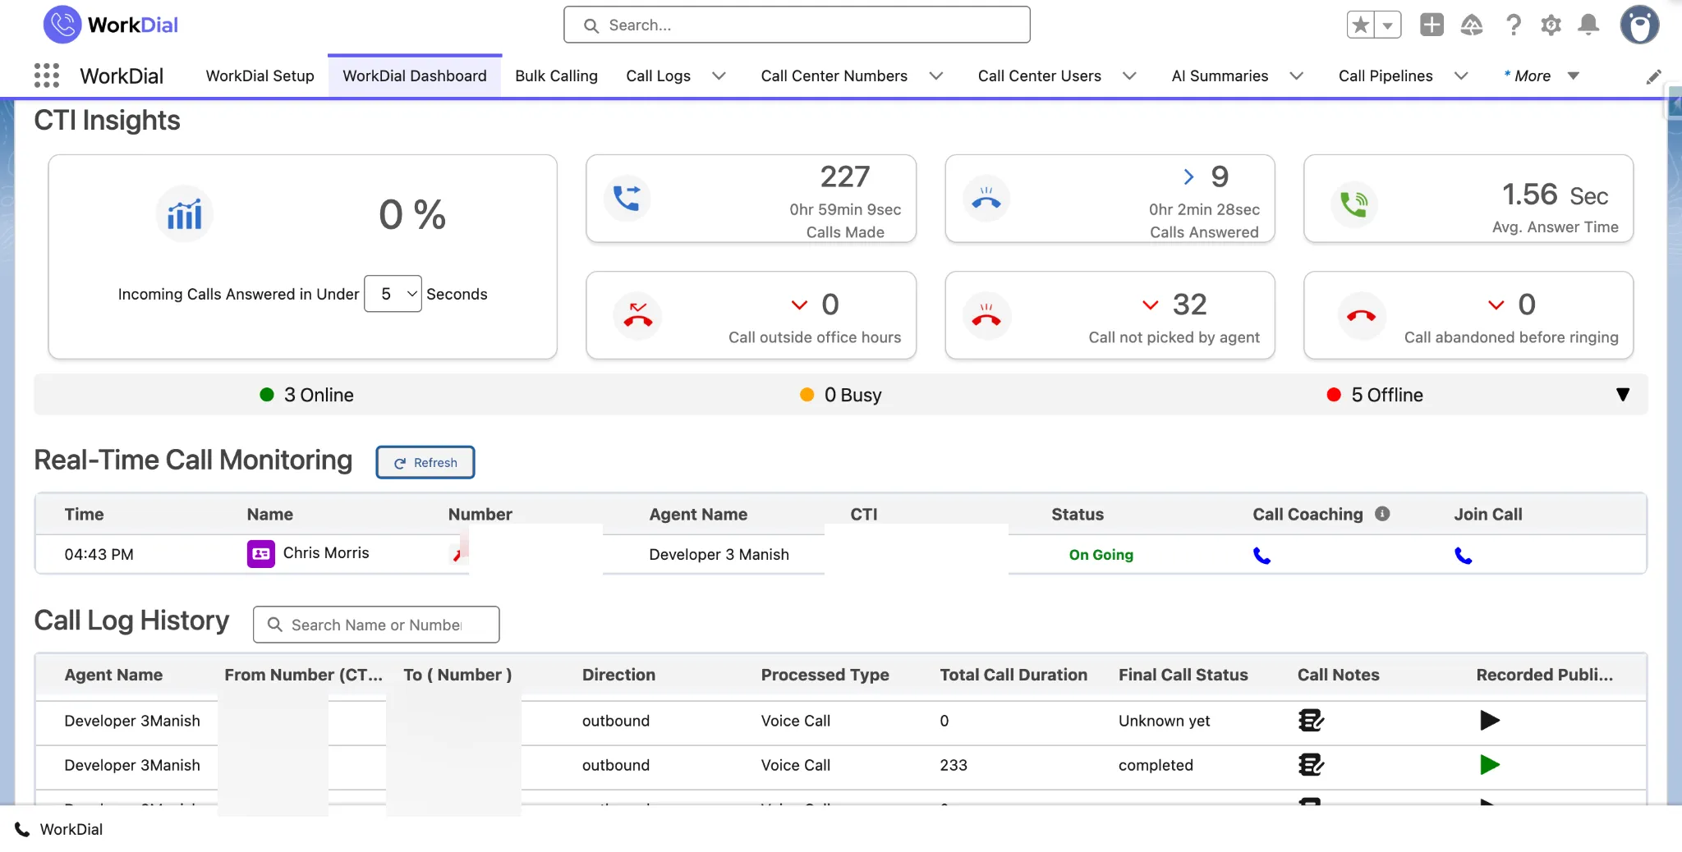Click the Call Coaching info icon
Screen dimensions: 1682x852
point(1382,514)
